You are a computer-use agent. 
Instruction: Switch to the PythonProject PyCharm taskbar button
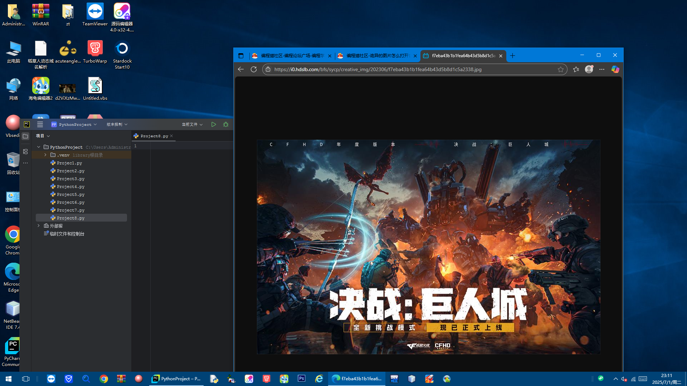177,379
